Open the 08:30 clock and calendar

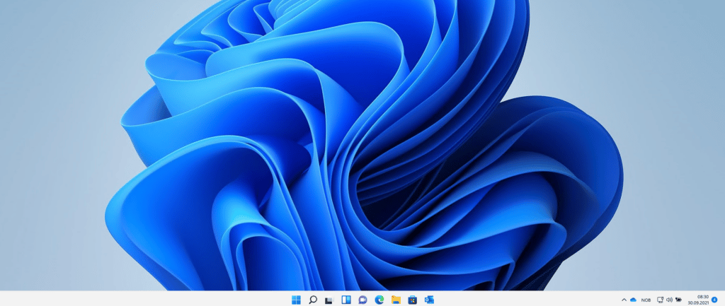[697, 300]
